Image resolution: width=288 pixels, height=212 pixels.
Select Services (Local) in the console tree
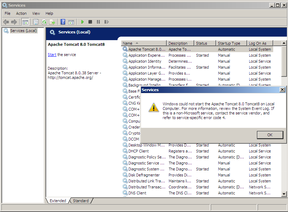pos(24,31)
